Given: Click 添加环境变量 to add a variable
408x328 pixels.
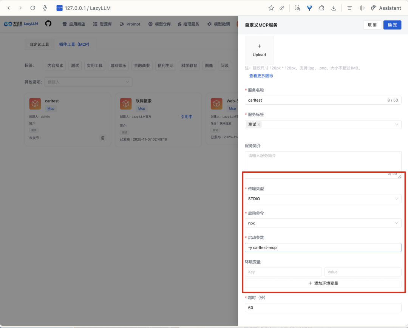Looking at the screenshot, I should [323, 283].
